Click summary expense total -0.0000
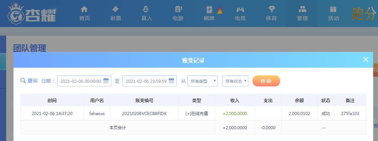Screen dimensions: 378x141 (268, 128)
